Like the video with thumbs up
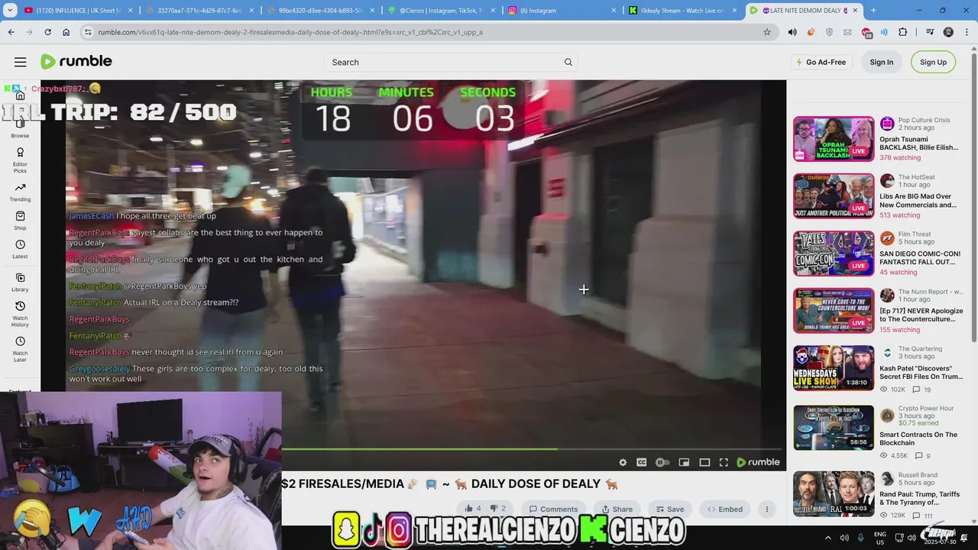This screenshot has height=550, width=978. pos(472,509)
